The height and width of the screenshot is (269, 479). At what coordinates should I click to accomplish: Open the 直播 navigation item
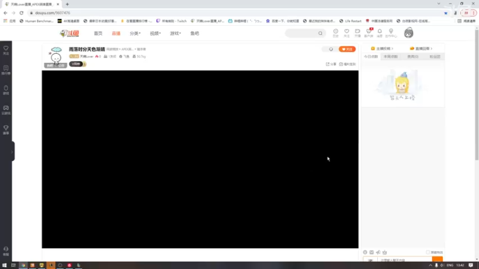[x=116, y=33]
